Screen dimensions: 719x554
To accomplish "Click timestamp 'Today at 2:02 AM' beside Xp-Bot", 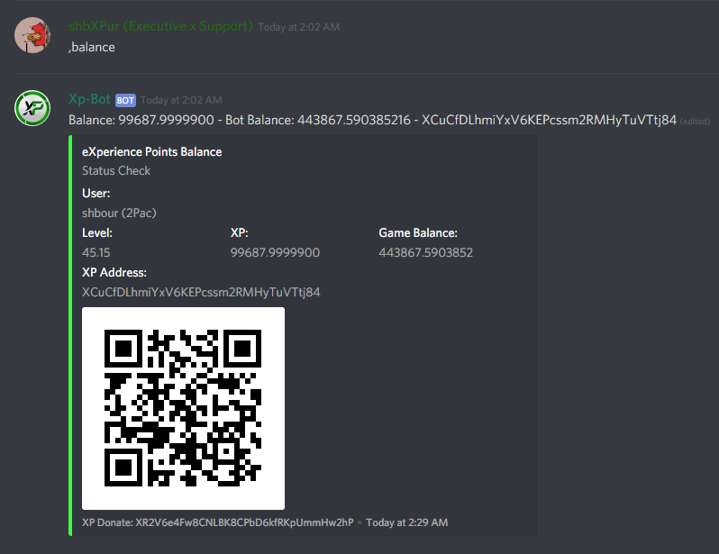I will (x=181, y=100).
